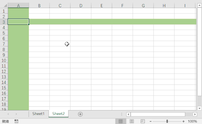202x124 pixels.
Task: Open the Sheet1 tab
Action: click(38, 114)
